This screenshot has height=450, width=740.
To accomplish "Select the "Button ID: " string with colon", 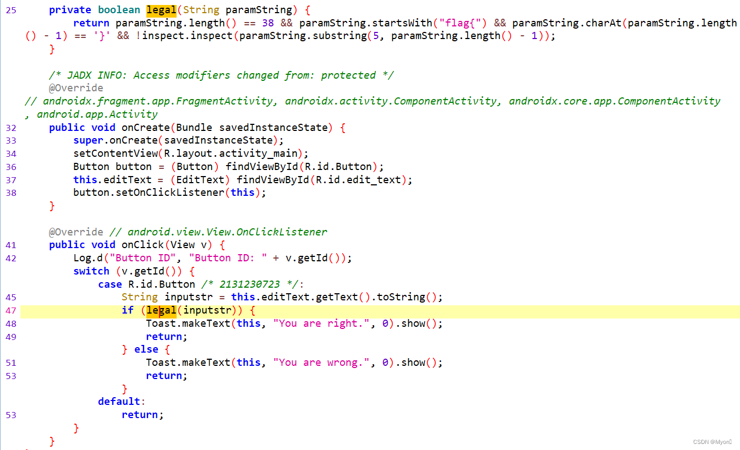I will click(x=228, y=258).
